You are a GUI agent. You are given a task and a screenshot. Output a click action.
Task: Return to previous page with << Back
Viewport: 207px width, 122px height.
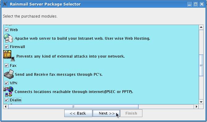[78, 113]
